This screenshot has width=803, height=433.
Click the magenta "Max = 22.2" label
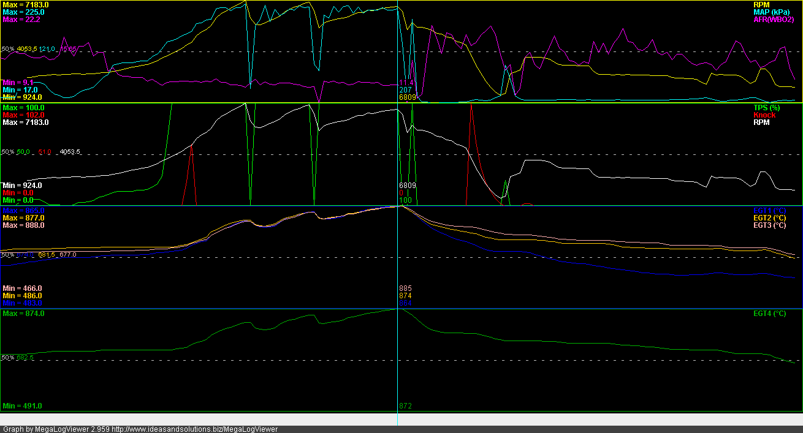pos(21,20)
